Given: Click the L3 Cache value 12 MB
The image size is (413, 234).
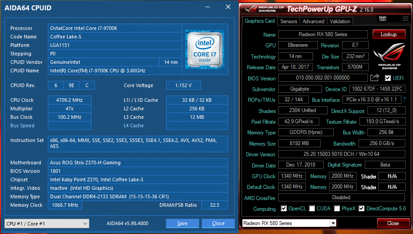Looking at the screenshot, I should tap(197, 117).
